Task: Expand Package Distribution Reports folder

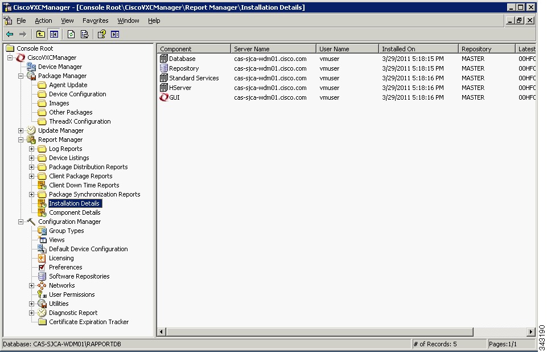Action: (x=32, y=167)
